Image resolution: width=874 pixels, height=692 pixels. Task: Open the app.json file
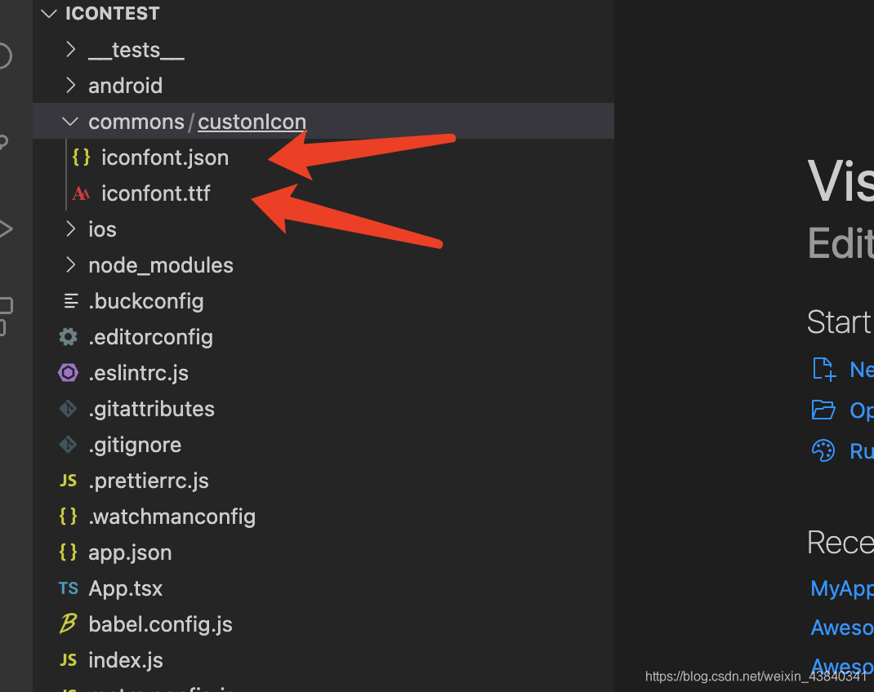point(130,552)
